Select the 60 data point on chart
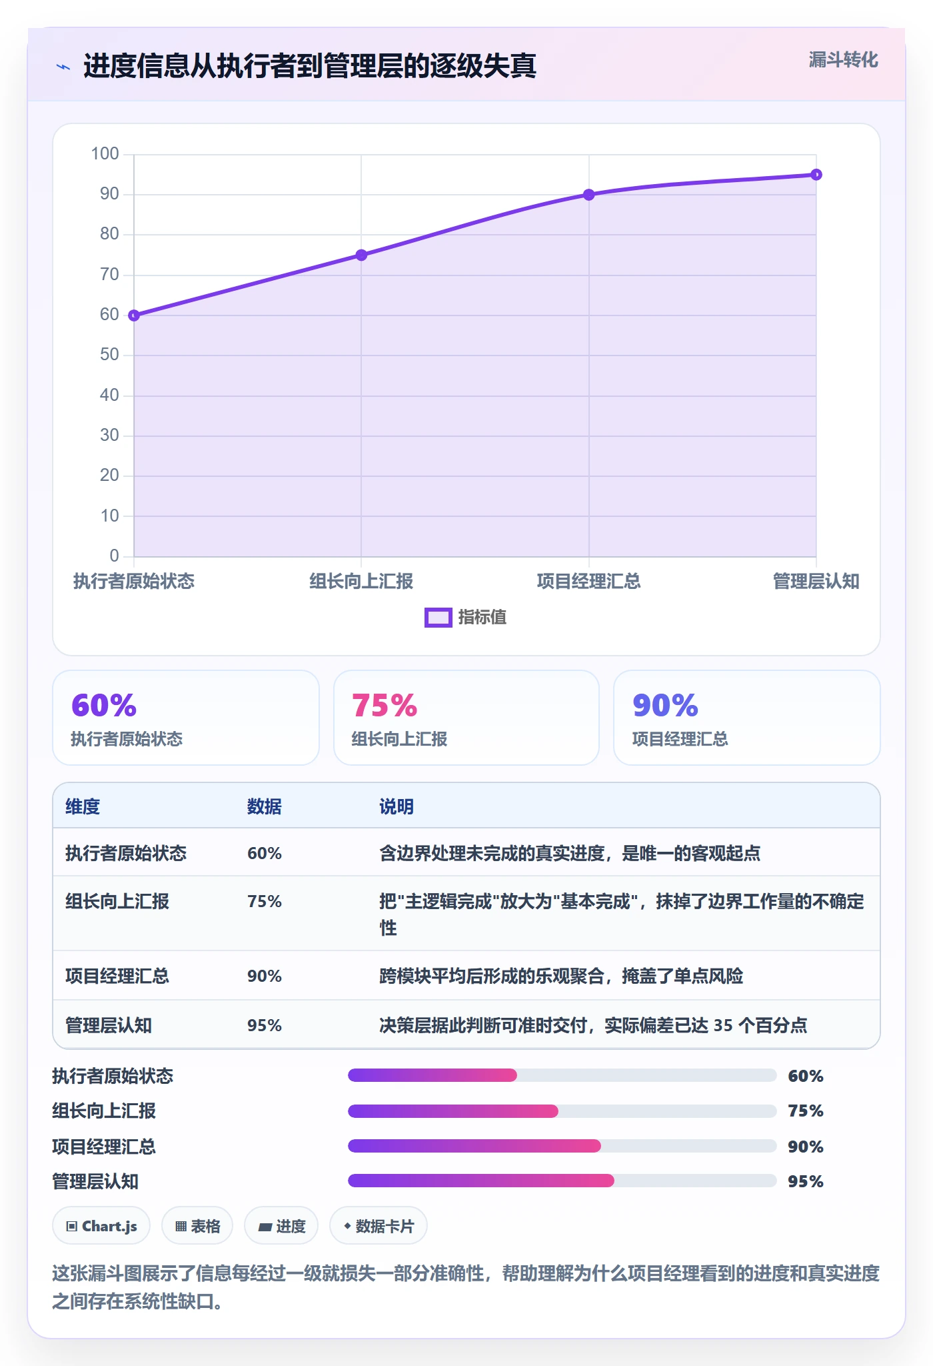933x1366 pixels. [134, 315]
